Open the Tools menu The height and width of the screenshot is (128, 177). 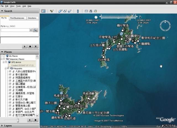[x=19, y=6]
